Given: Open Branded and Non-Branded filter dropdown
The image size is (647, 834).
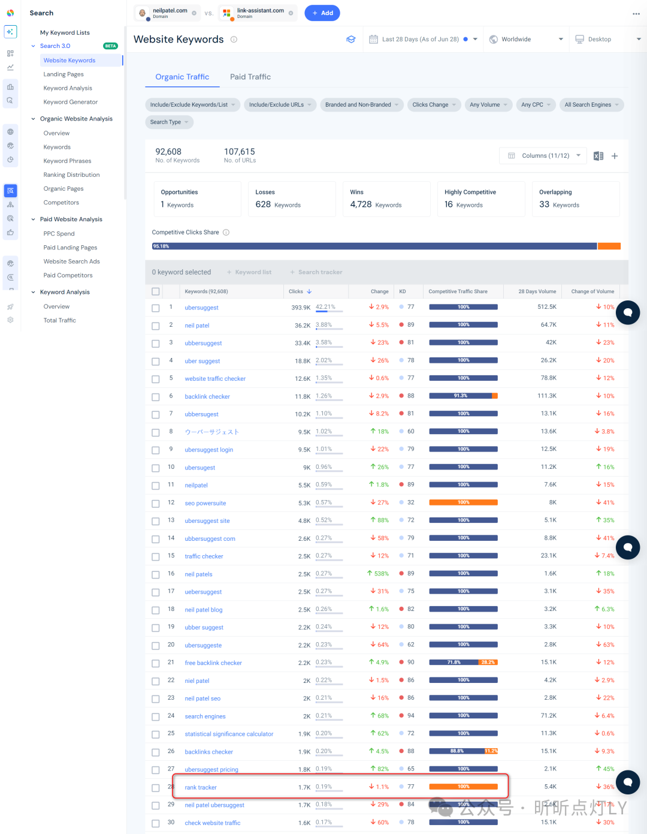Looking at the screenshot, I should tap(362, 105).
